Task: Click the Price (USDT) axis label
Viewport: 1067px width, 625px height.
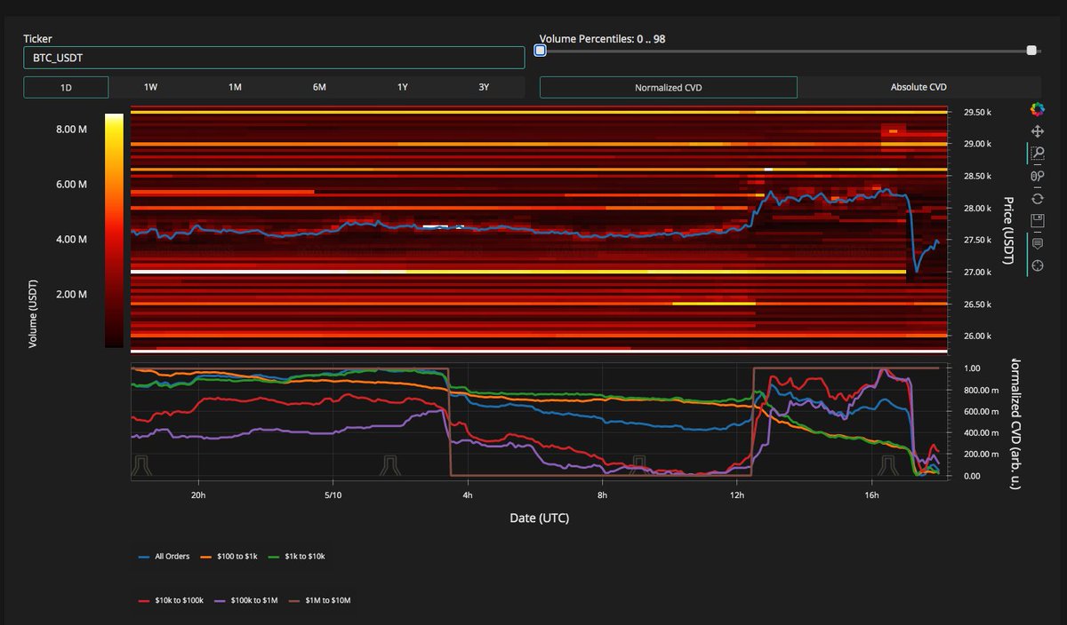Action: 1009,229
